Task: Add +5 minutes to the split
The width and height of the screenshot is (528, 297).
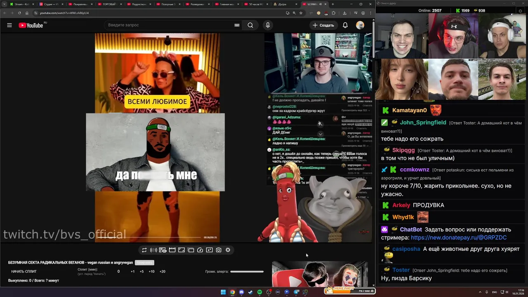Action: point(141,271)
